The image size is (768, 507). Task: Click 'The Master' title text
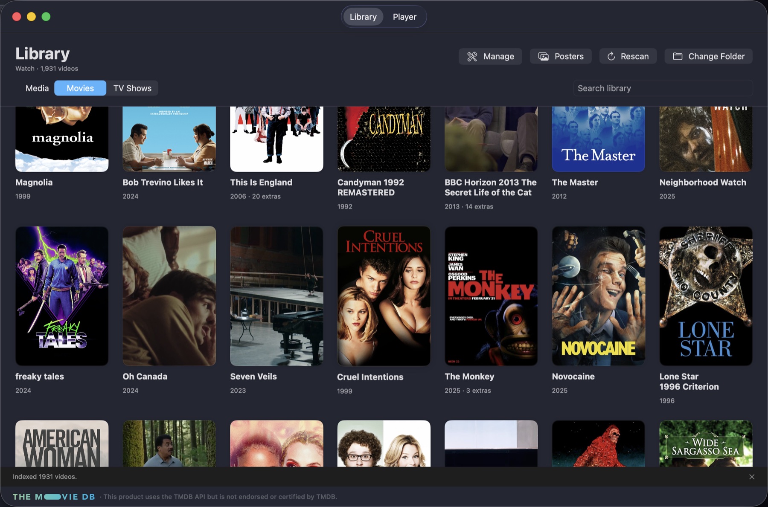[x=575, y=182]
